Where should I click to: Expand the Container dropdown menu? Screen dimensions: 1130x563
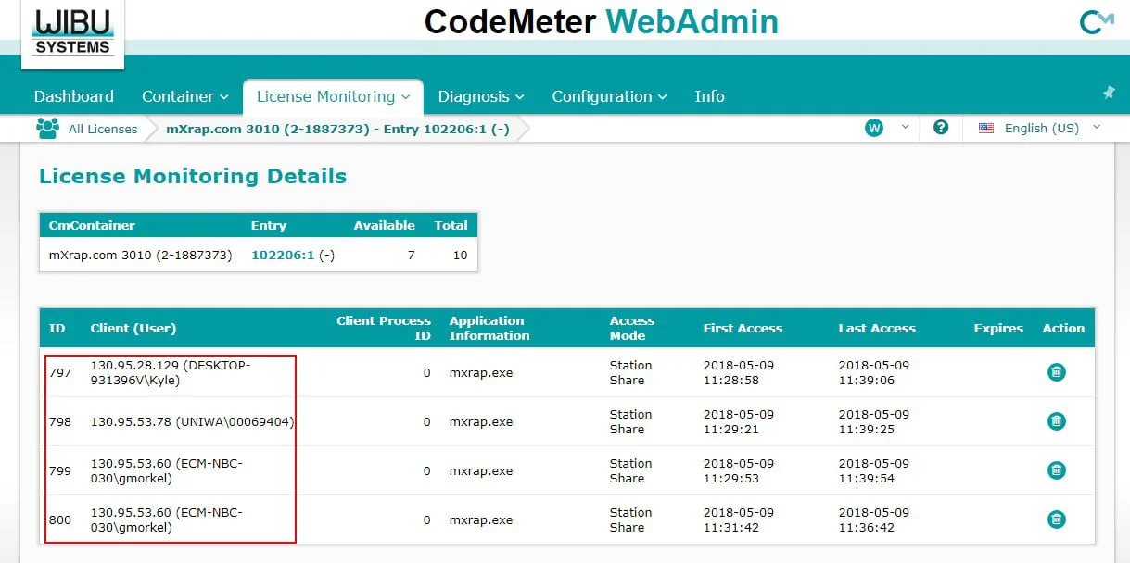(x=184, y=96)
